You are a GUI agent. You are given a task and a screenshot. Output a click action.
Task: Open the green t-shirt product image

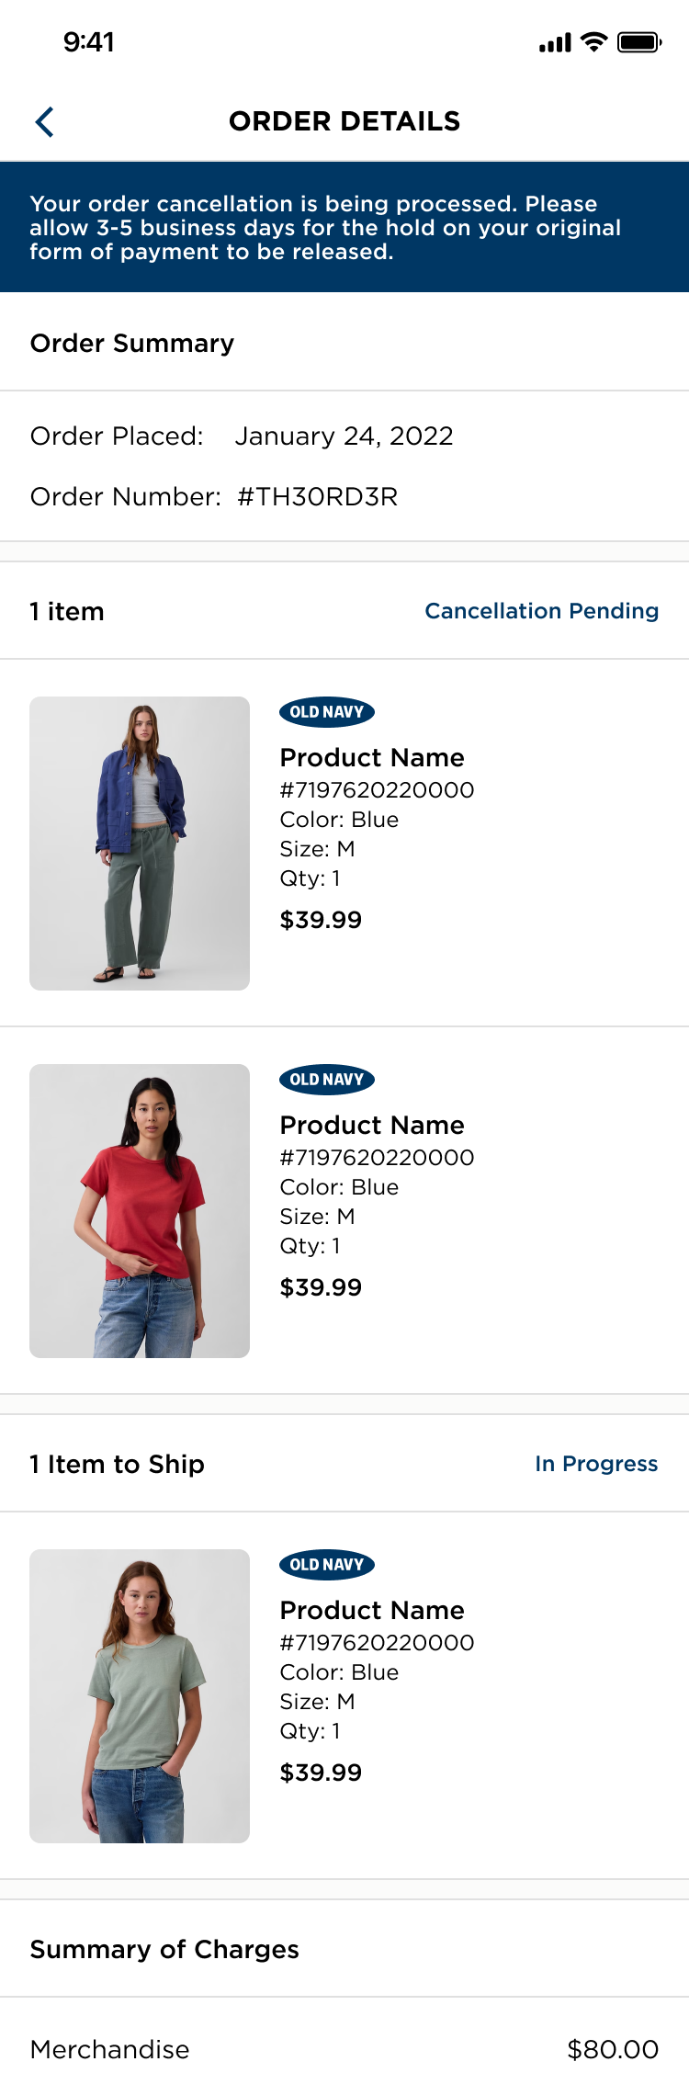click(x=140, y=1695)
